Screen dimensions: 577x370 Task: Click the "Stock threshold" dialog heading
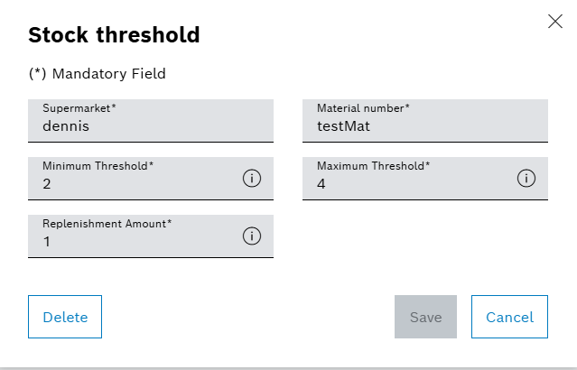pyautogui.click(x=114, y=35)
